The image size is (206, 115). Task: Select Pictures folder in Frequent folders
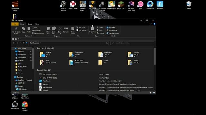(x=134, y=54)
